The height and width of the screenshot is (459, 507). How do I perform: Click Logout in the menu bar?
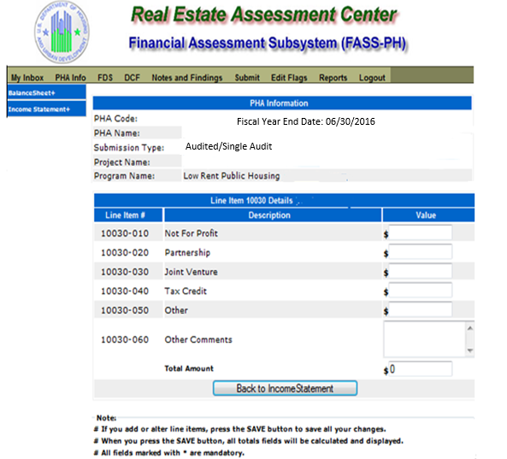point(372,78)
